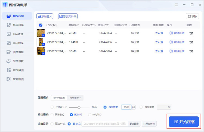Toggle checkbox on 3.5MB image thumbnail

[x=43, y=53]
